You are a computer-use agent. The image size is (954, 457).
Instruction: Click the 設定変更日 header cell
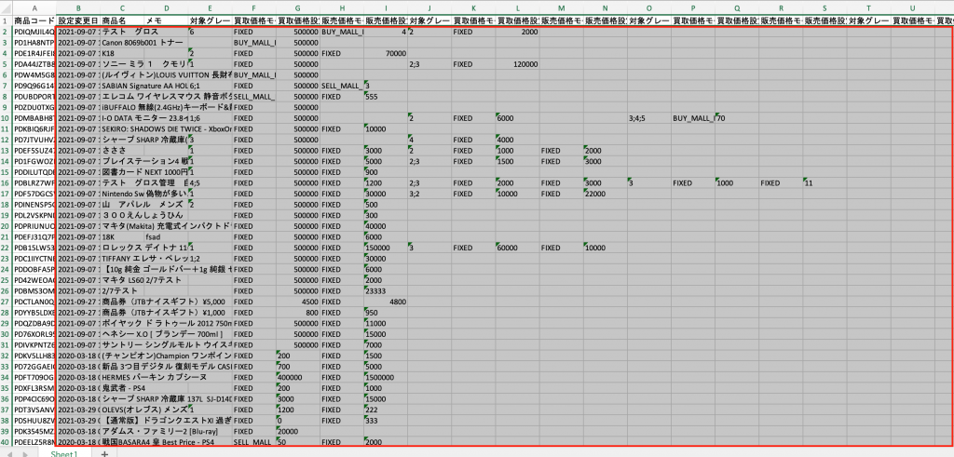(78, 20)
